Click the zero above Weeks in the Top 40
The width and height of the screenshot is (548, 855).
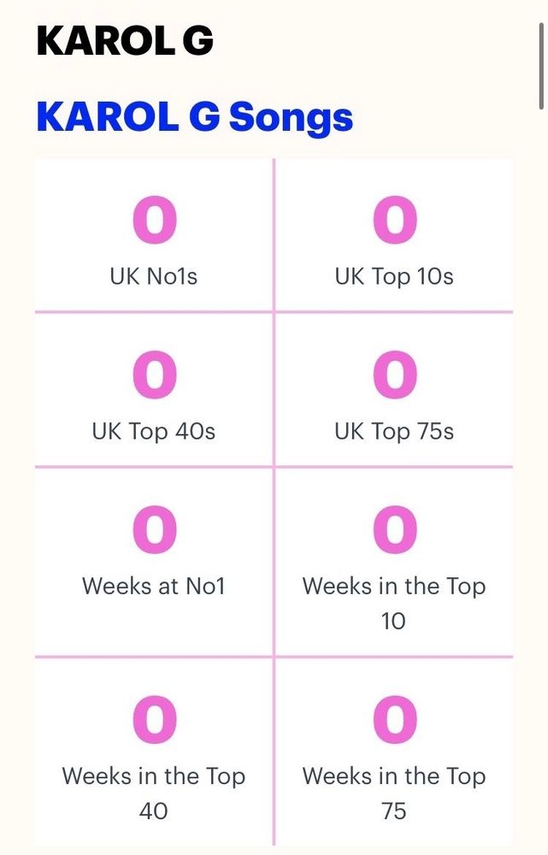click(155, 719)
